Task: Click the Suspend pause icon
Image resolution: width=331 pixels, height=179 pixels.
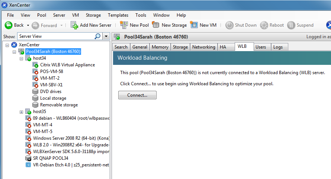Action: pos(291,25)
